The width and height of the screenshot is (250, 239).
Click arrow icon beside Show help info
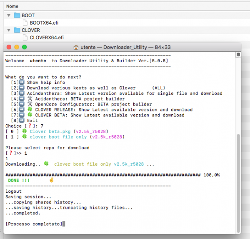tap(22, 83)
